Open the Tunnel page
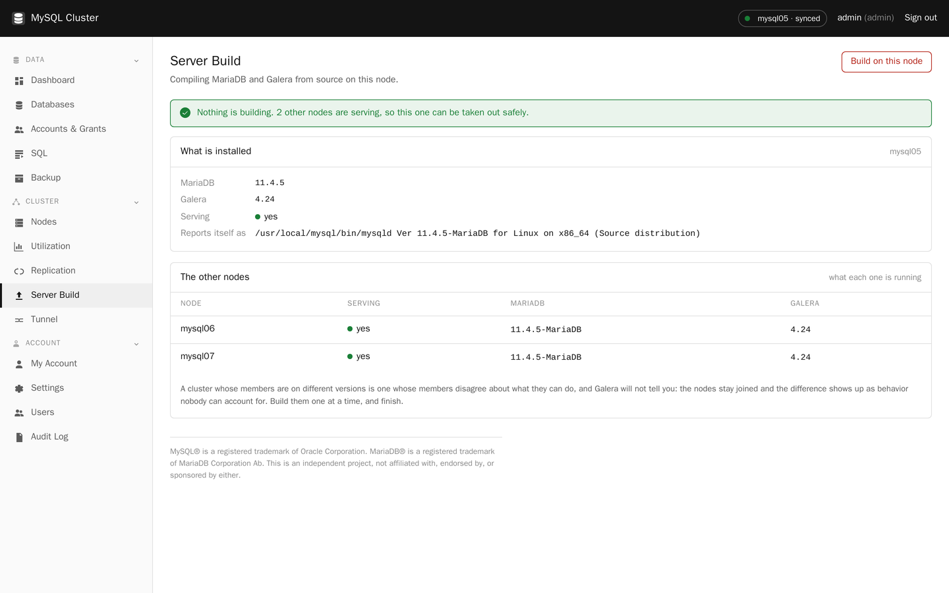The height and width of the screenshot is (593, 949). tap(76, 320)
